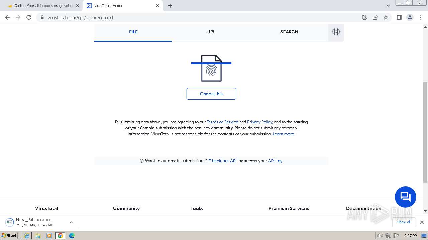Image resolution: width=428 pixels, height=240 pixels.
Task: Open the Chrome profile avatar
Action: coord(410,17)
